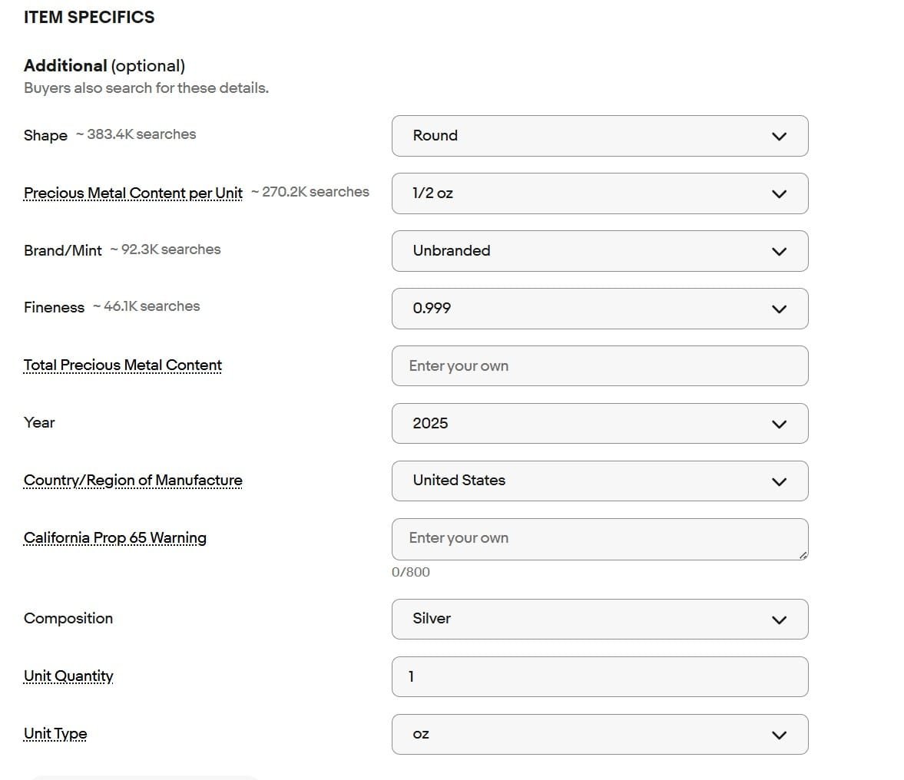Image resolution: width=904 pixels, height=780 pixels.
Task: Click the Country/Region of Manufacture label
Action: 133,481
